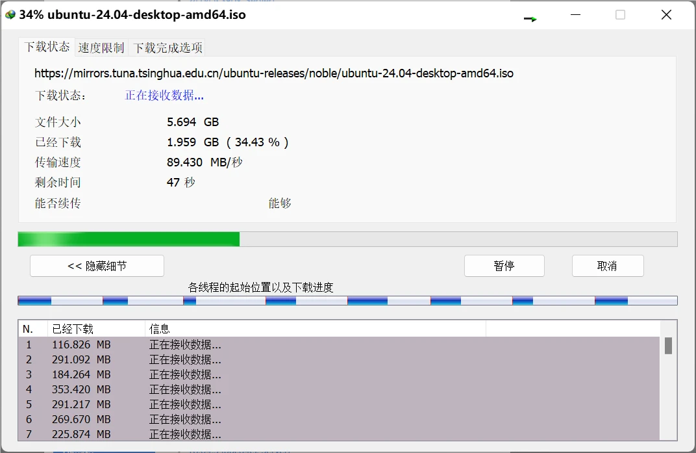
Task: Click the tsinghua mirror download URL text
Action: pyautogui.click(x=274, y=73)
